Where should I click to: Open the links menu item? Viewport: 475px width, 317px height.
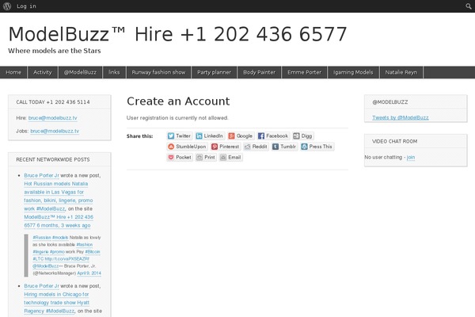[x=114, y=72]
